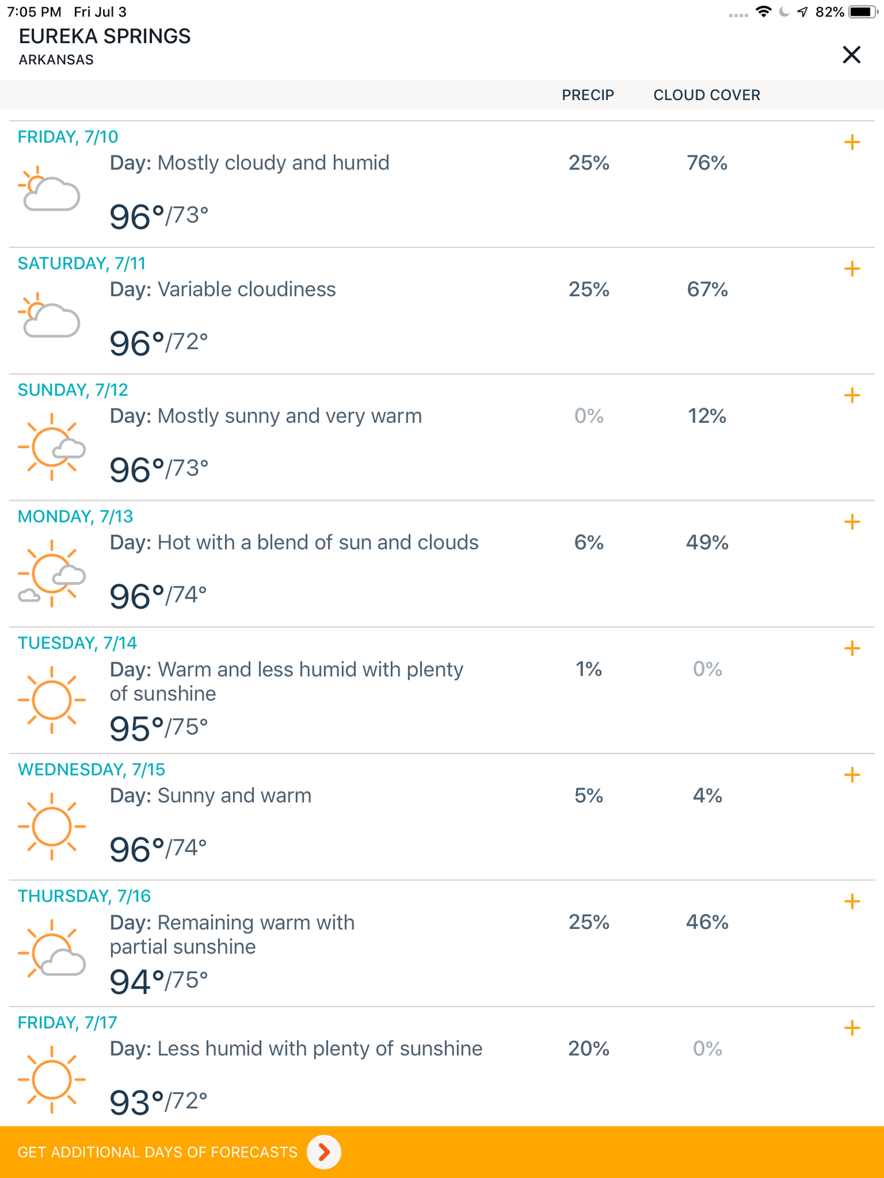Close the Eureka Springs forecast view
Viewport: 884px width, 1178px height.
coord(852,55)
